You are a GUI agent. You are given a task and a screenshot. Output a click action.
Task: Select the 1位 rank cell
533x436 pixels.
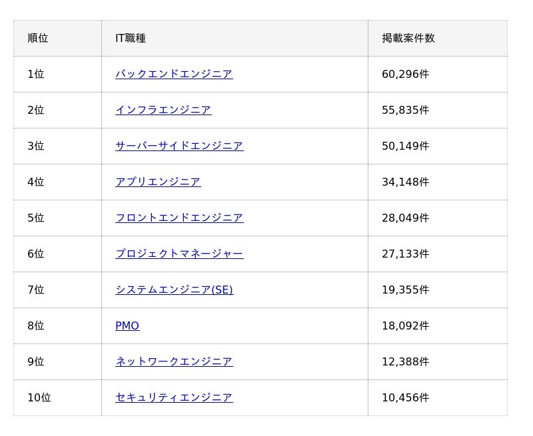coord(36,74)
